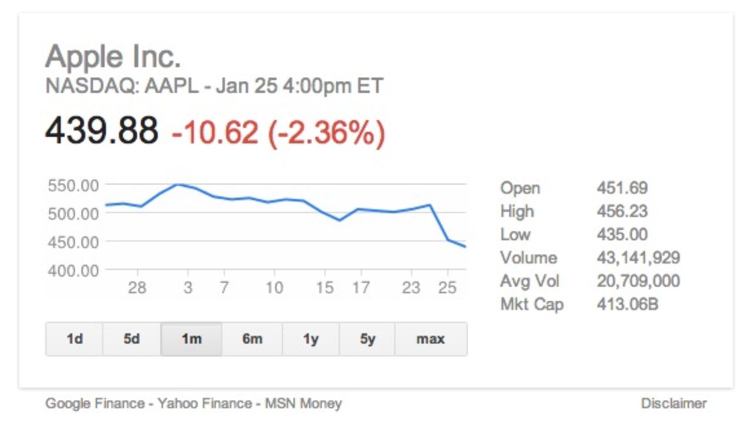The image size is (751, 425).
Task: Open the MSN Money link
Action: click(303, 403)
